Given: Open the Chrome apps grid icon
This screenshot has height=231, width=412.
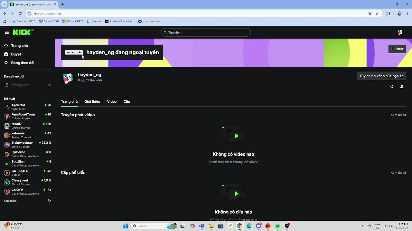Looking at the screenshot, I should (x=4, y=21).
